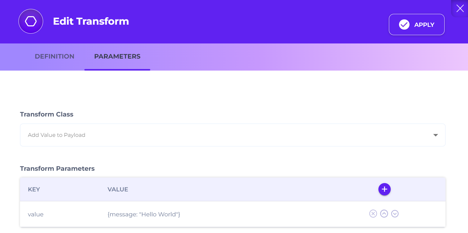The width and height of the screenshot is (468, 233).
Task: Click the Edit Transform title
Action: point(91,21)
